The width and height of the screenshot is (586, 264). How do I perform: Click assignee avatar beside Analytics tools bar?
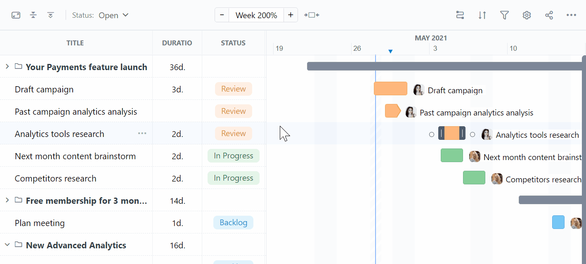click(487, 134)
